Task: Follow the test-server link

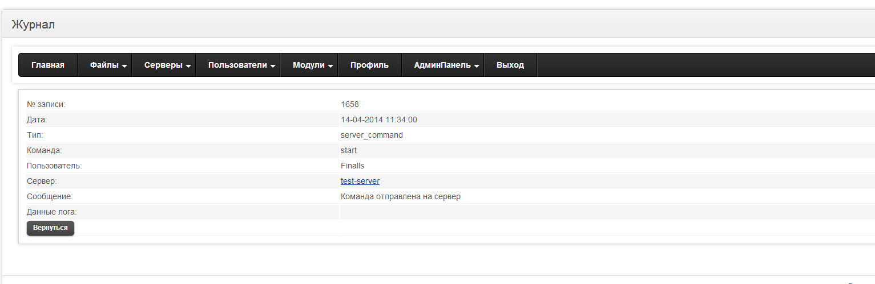Action: click(x=360, y=181)
